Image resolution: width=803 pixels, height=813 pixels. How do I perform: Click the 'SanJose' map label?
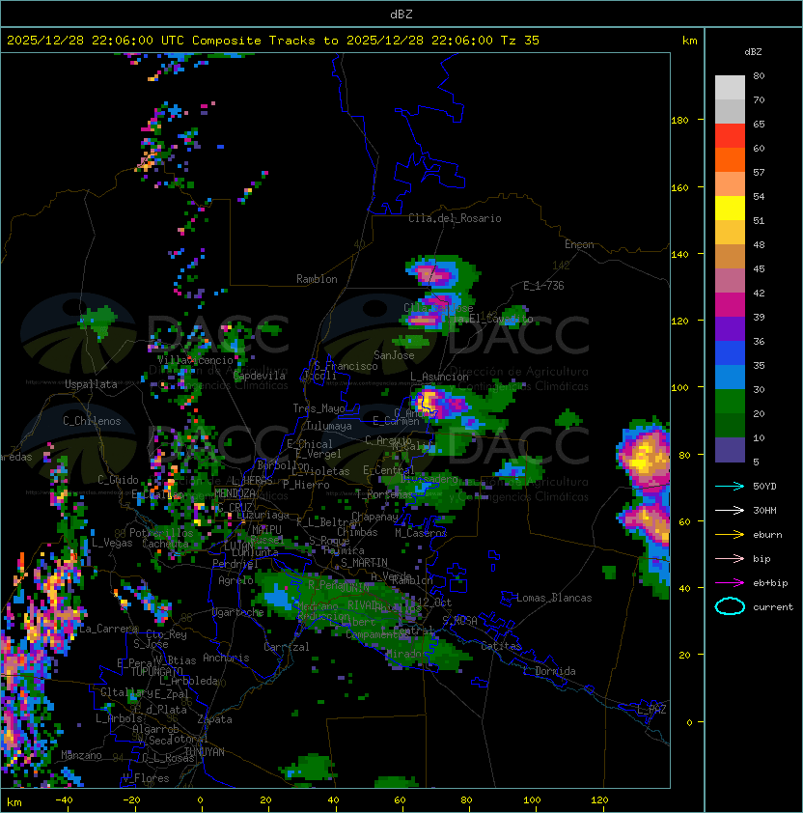tap(394, 355)
